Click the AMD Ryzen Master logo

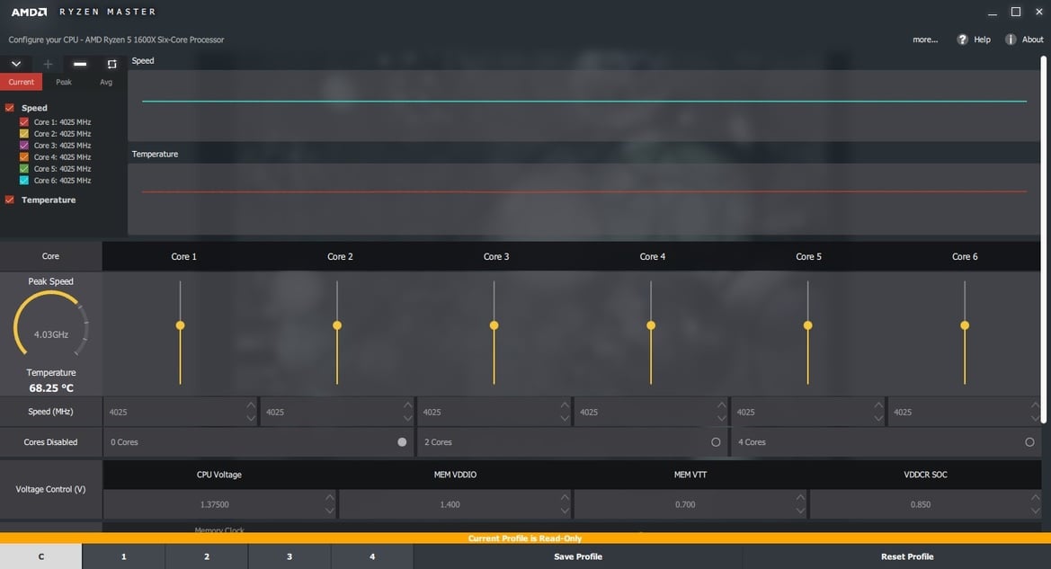pos(83,12)
